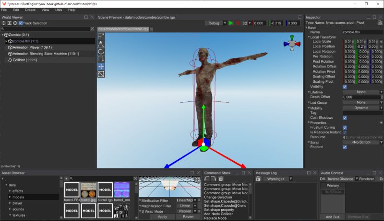This screenshot has width=384, height=221.
Task: Select the Rotate tool in scene toolbar
Action: point(101,52)
